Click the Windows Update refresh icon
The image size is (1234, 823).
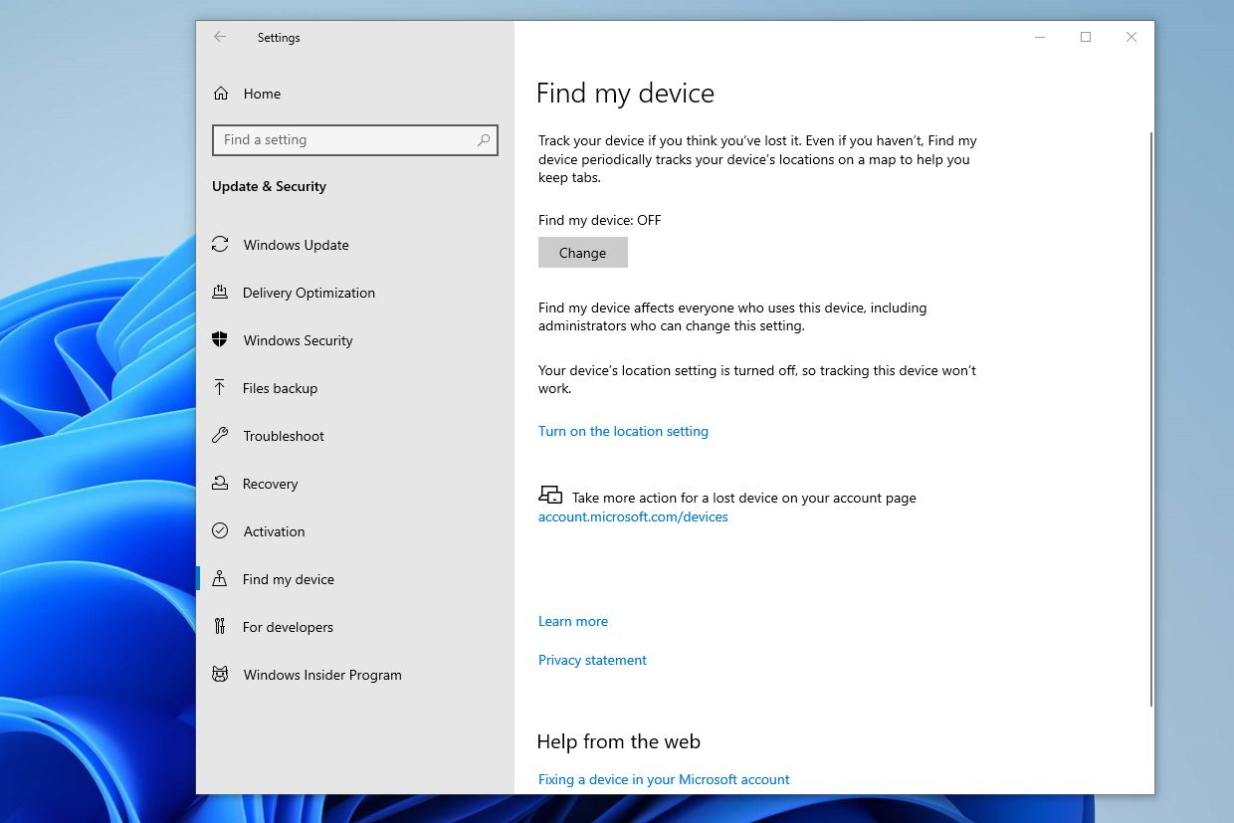click(x=220, y=245)
